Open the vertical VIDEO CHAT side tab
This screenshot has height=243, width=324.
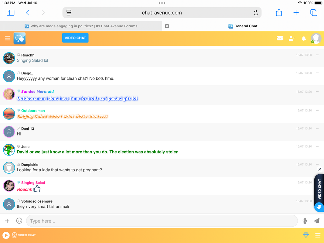(319, 189)
